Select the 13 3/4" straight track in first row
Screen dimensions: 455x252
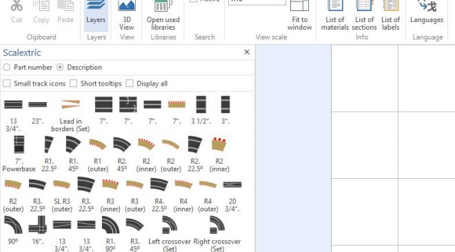click(13, 114)
